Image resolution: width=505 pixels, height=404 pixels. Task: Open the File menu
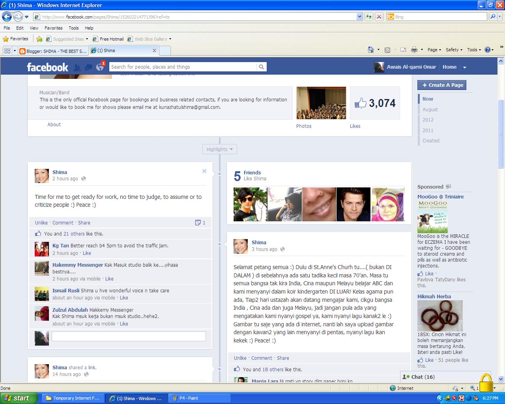pos(7,28)
